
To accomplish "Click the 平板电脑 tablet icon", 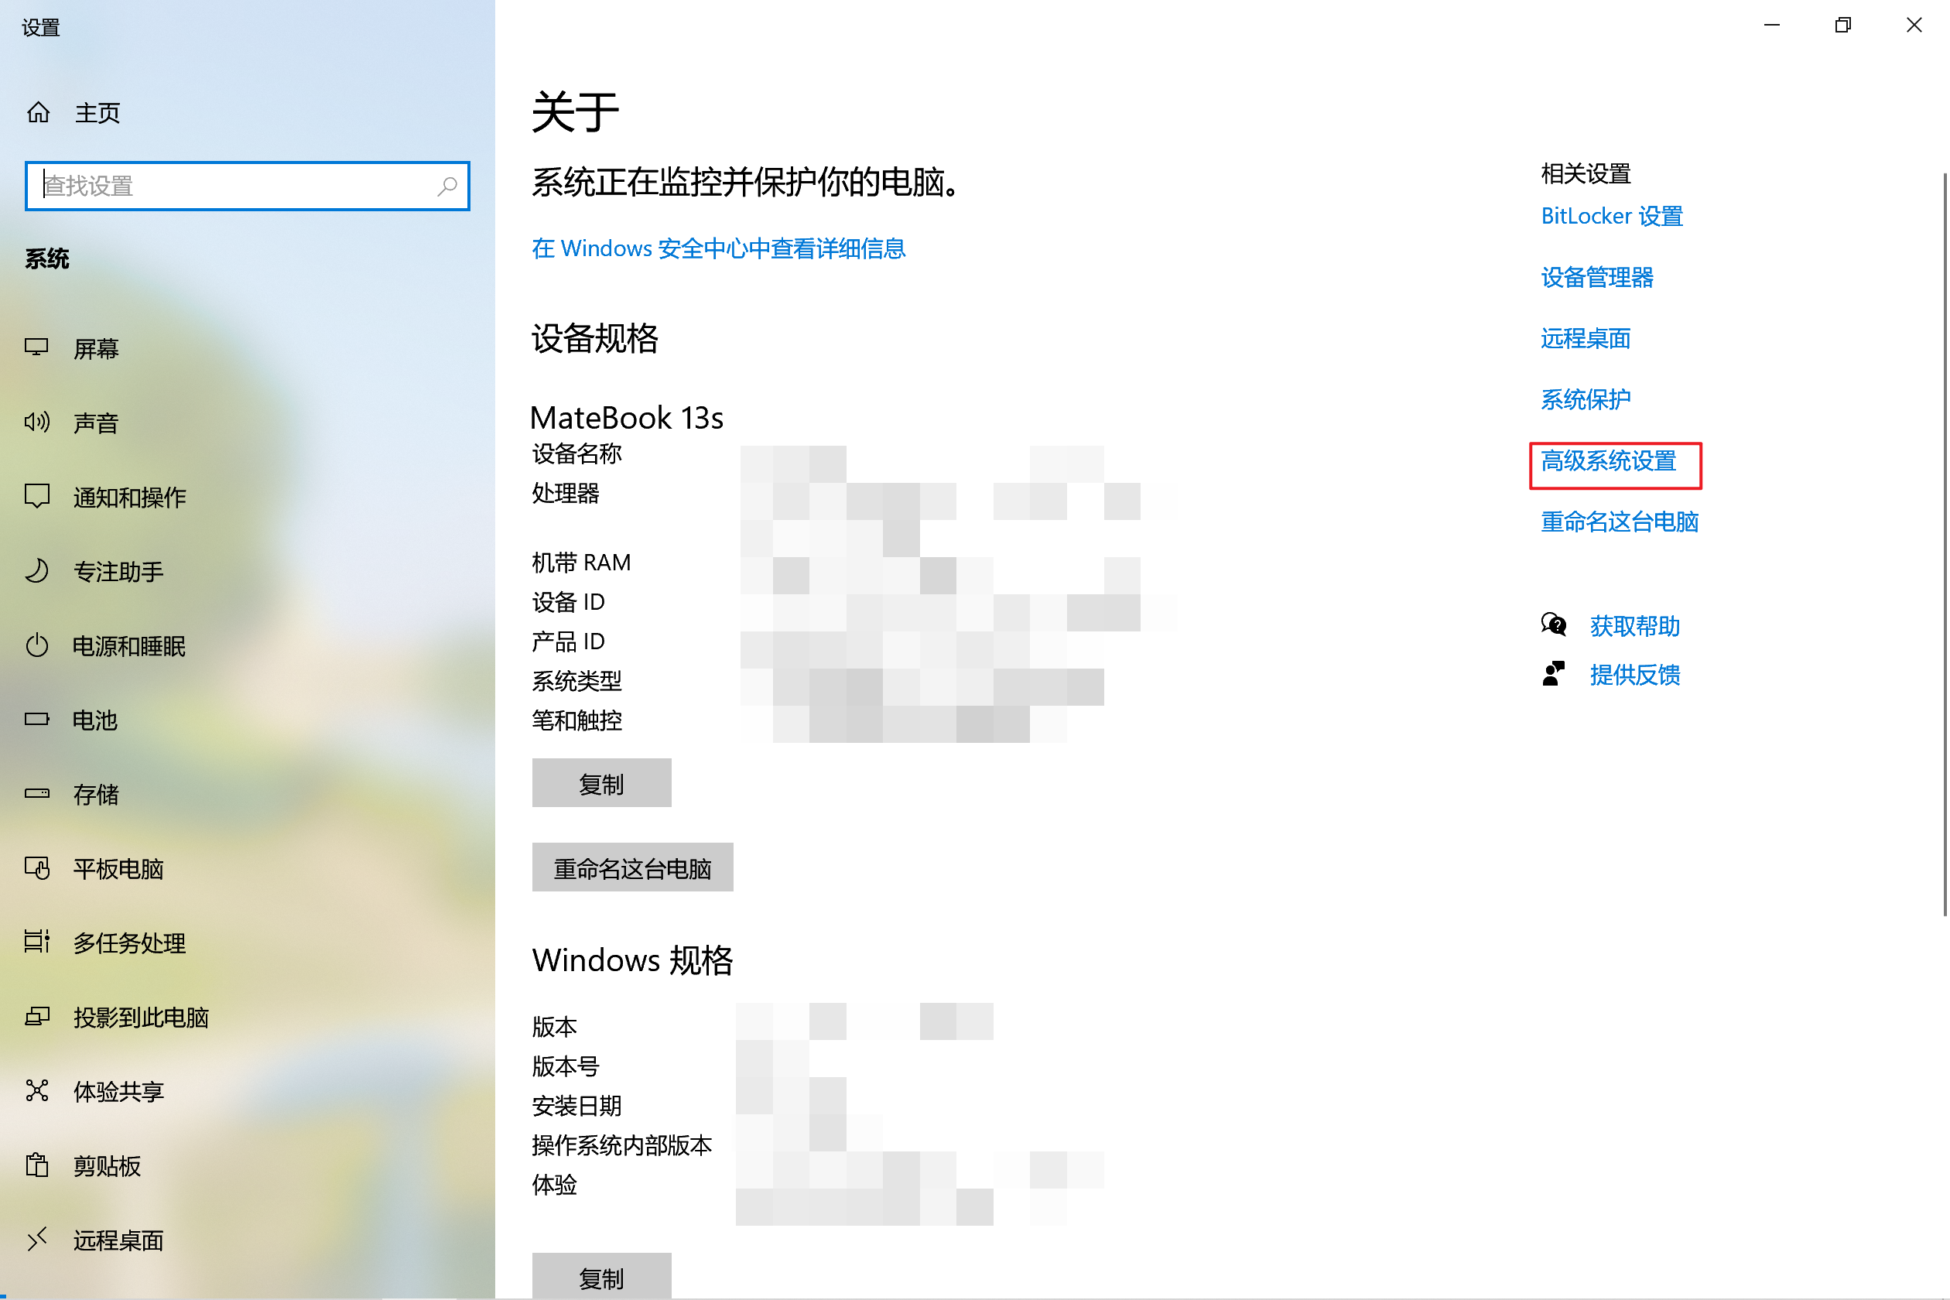I will [x=36, y=867].
